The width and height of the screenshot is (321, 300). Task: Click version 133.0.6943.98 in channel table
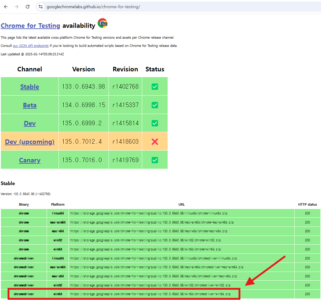pos(84,86)
